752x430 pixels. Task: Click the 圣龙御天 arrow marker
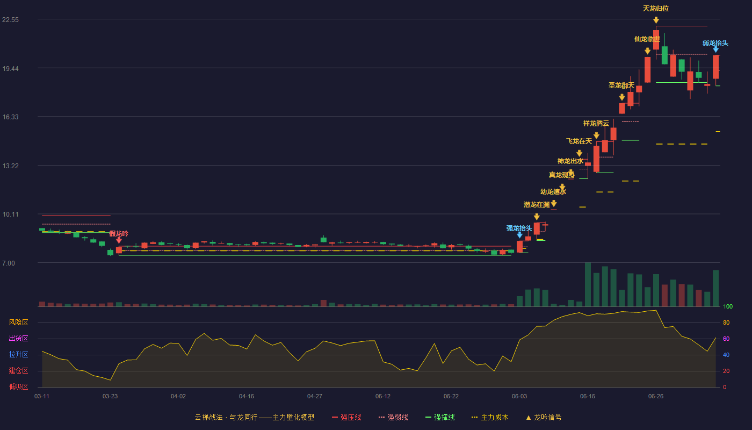click(621, 97)
